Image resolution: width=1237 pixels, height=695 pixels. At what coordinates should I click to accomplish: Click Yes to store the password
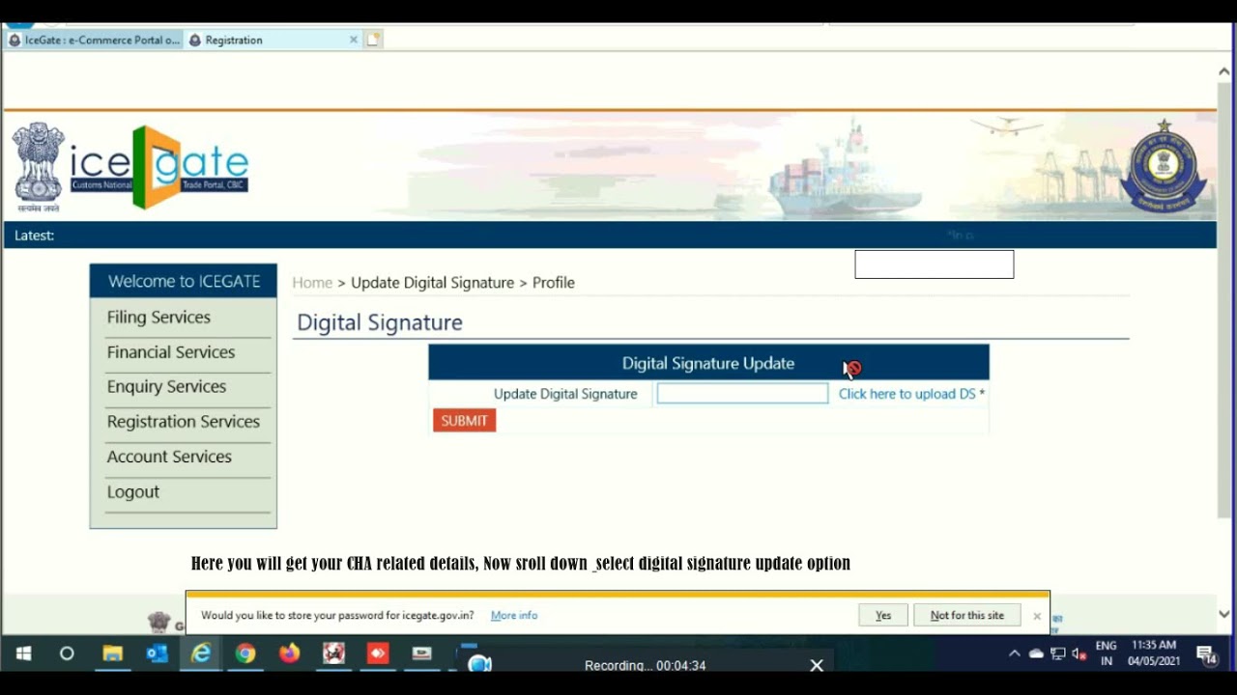point(883,616)
